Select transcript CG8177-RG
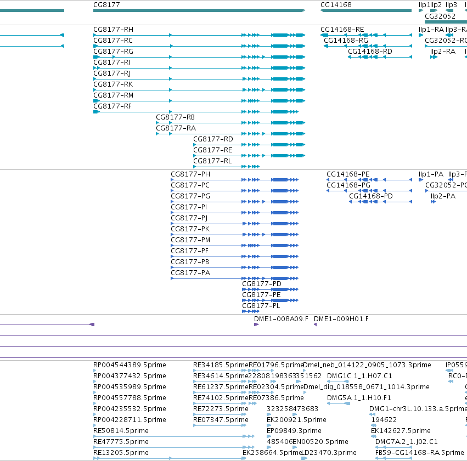 click(x=113, y=52)
